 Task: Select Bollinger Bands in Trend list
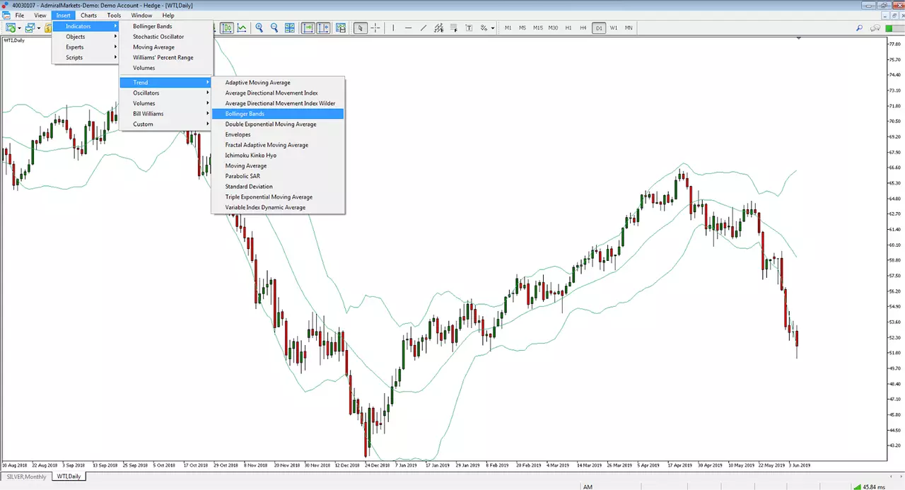[x=278, y=113]
